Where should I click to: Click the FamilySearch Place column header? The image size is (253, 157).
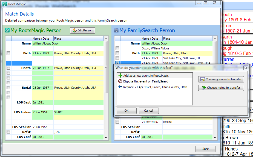187,38
